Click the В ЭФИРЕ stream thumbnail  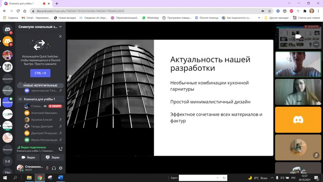[298, 36]
